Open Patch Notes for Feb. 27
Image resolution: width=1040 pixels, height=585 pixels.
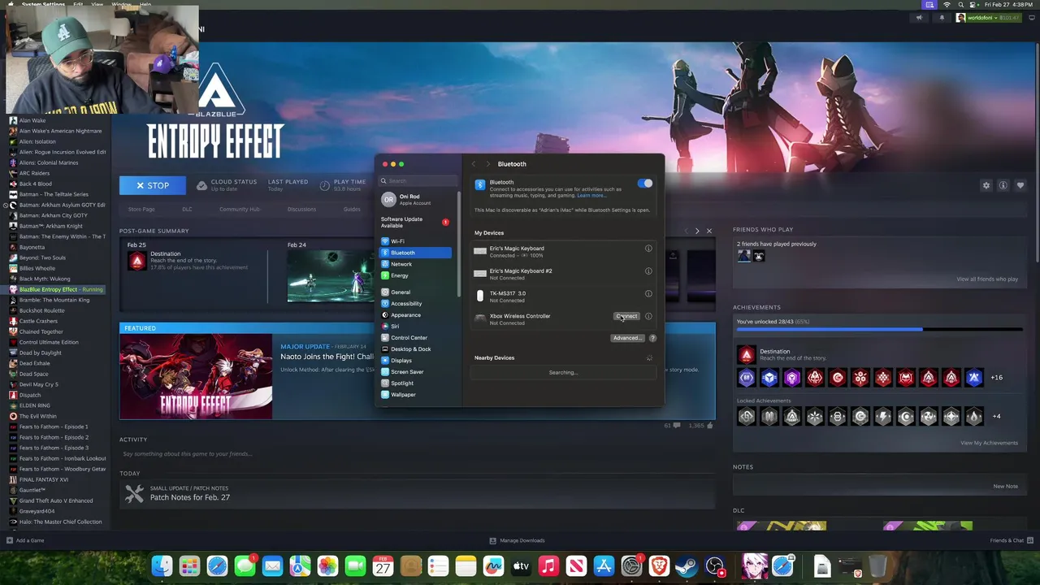click(189, 497)
